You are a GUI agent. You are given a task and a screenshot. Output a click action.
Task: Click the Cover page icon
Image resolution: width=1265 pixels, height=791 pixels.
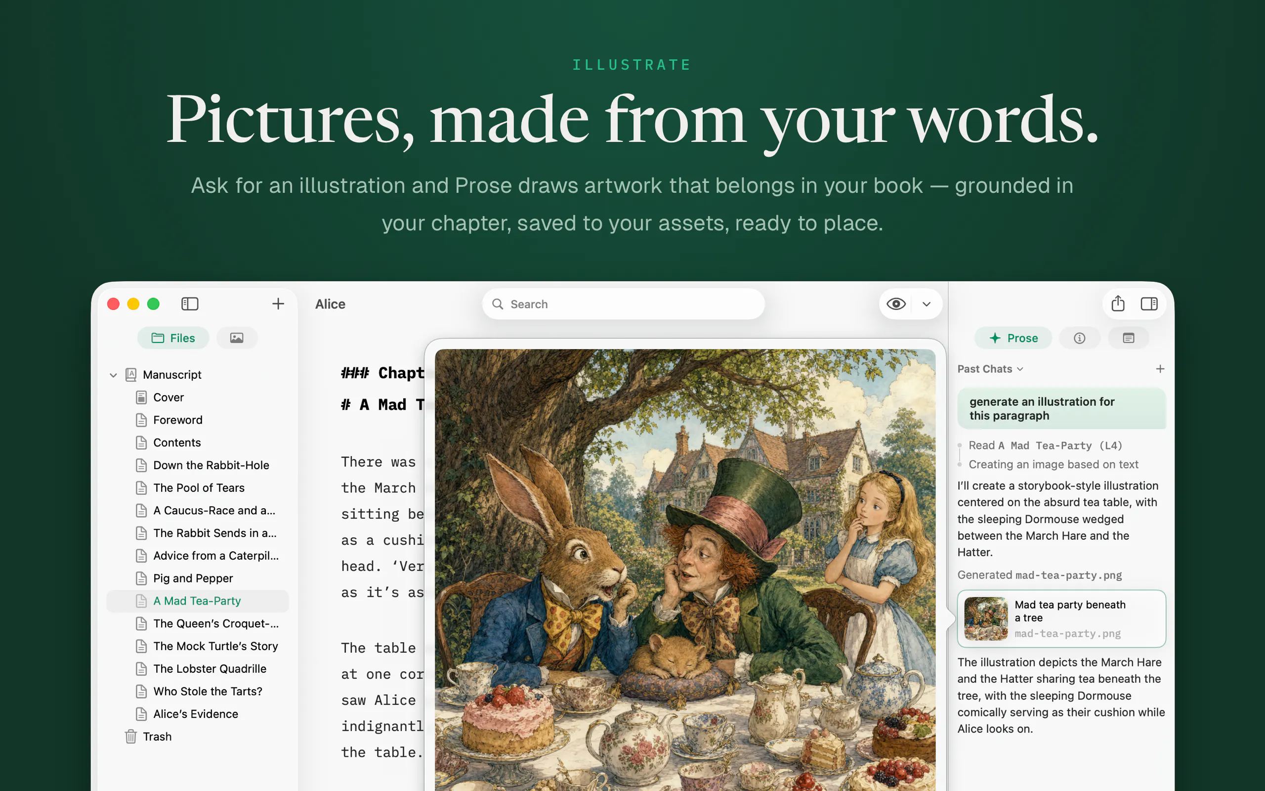141,397
